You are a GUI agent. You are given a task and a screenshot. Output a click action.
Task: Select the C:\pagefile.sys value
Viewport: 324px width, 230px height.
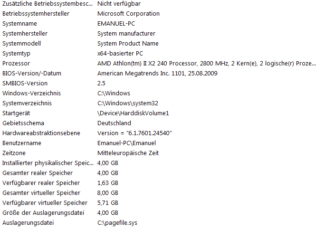point(117,223)
